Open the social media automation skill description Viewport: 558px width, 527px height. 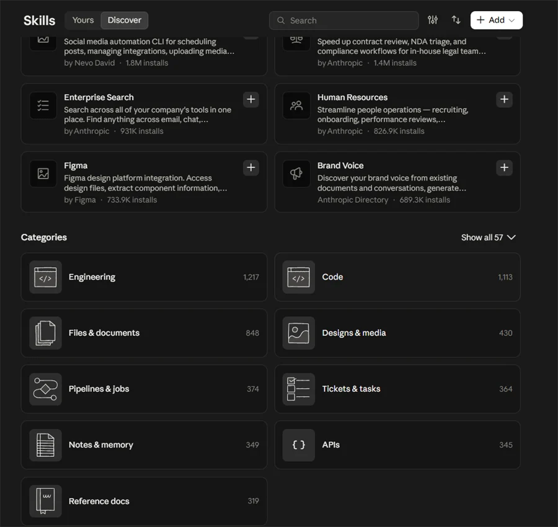tap(149, 46)
